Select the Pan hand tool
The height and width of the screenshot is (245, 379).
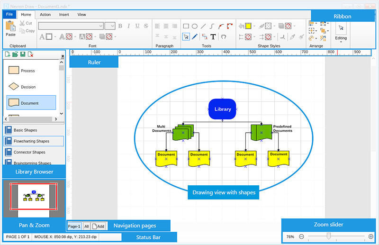224,37
